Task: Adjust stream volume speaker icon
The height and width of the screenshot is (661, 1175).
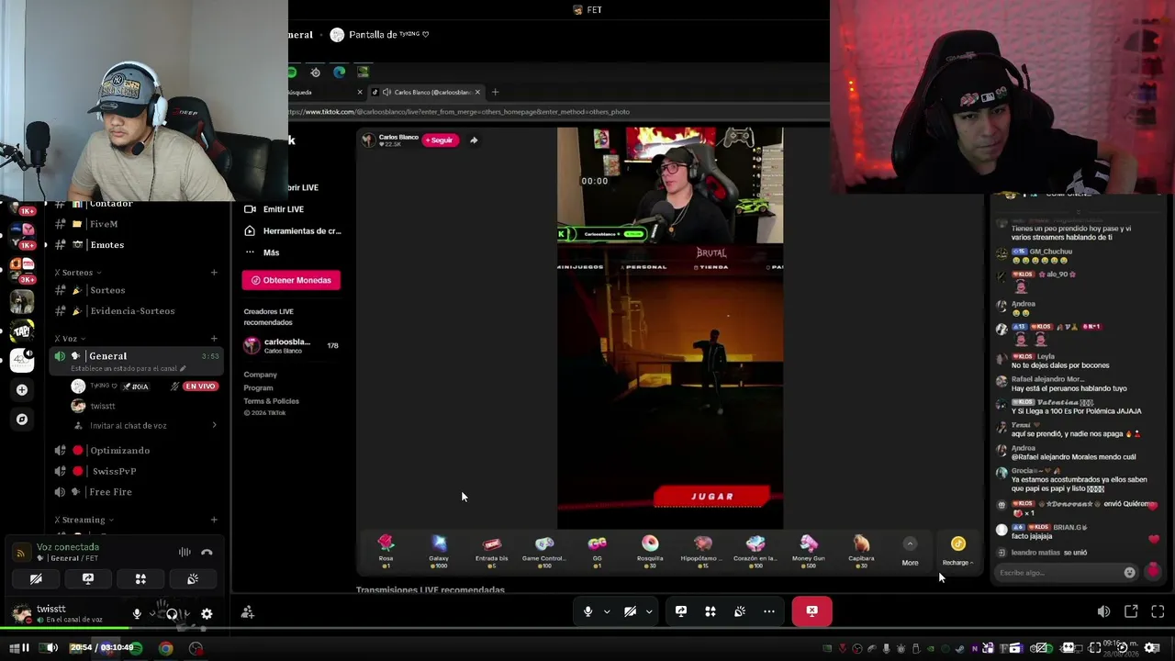Action: tap(1103, 611)
